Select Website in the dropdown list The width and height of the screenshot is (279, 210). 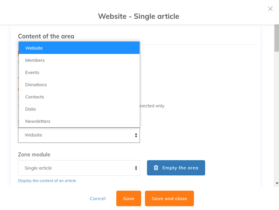79,48
